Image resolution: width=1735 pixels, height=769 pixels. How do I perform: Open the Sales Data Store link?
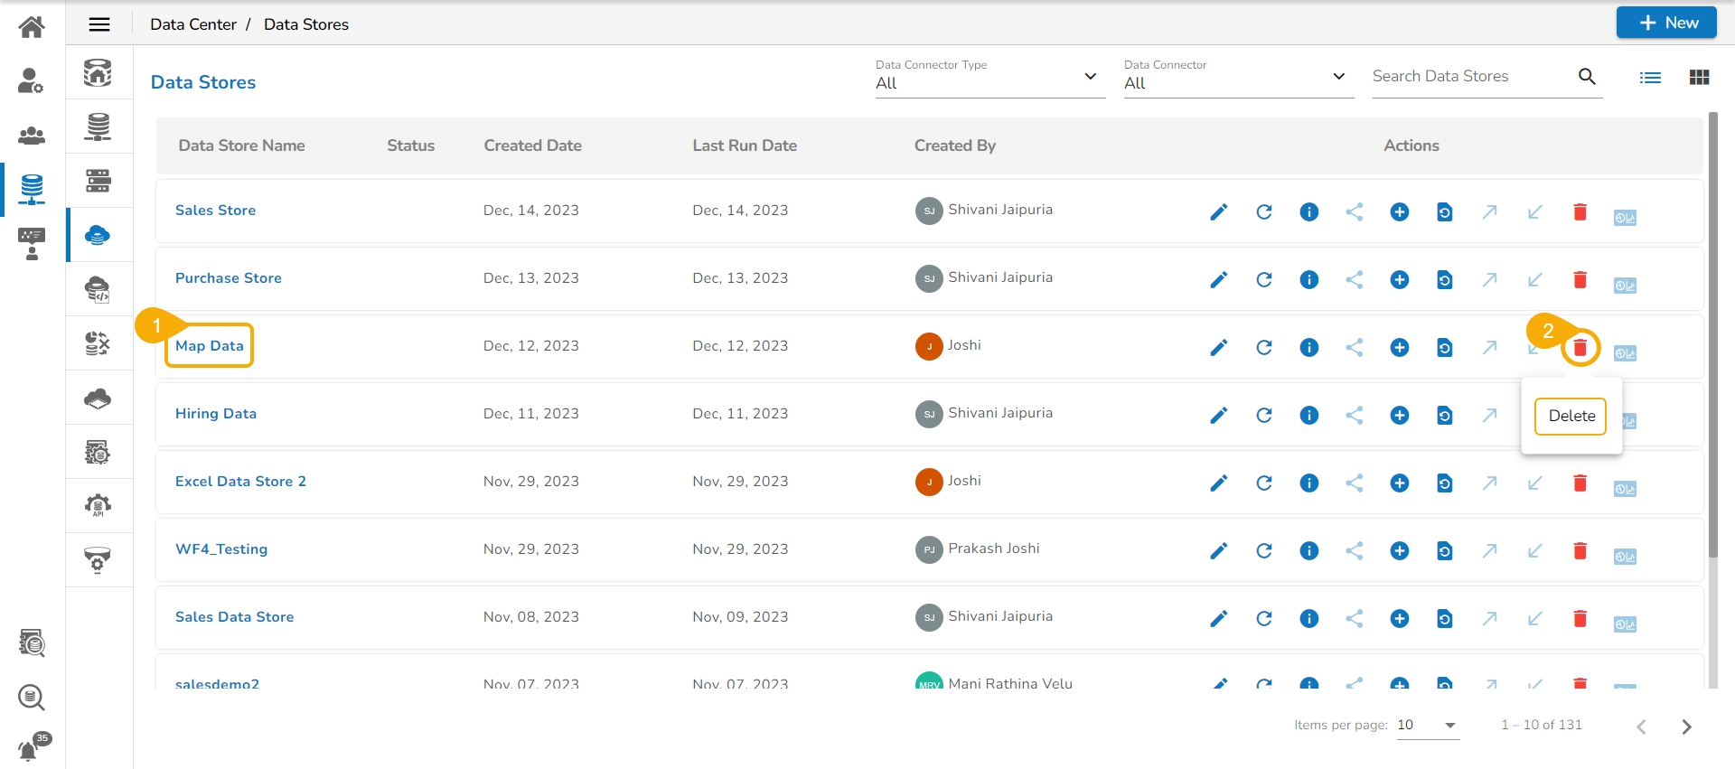click(234, 617)
